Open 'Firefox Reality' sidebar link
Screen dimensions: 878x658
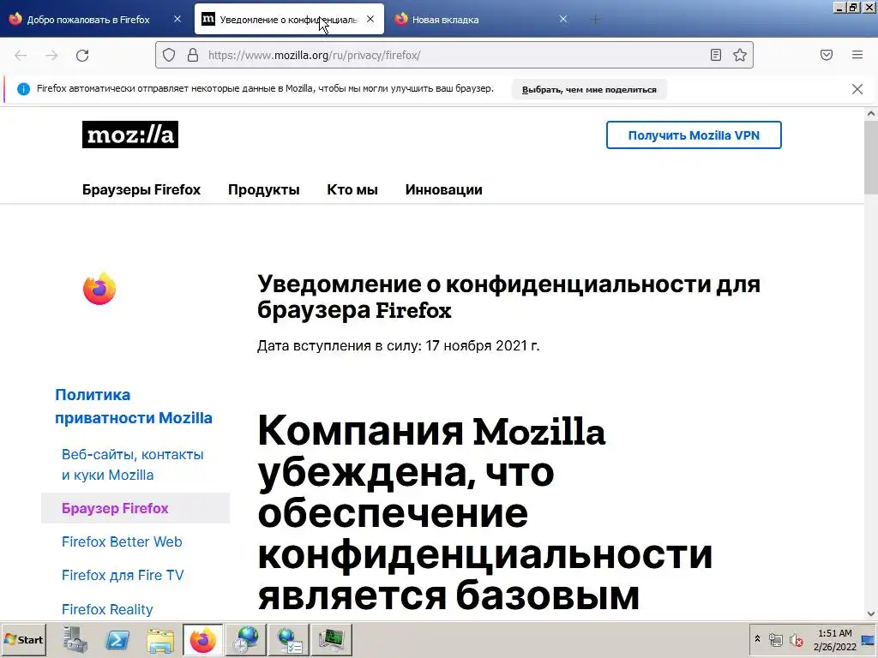tap(107, 609)
